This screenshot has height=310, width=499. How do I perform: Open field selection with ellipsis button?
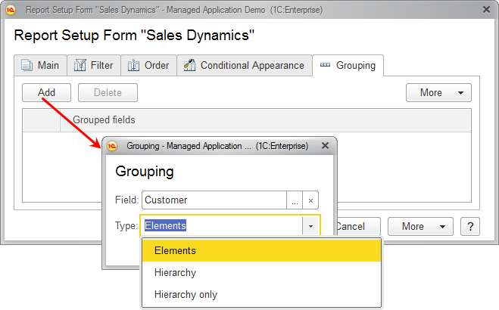click(x=295, y=200)
